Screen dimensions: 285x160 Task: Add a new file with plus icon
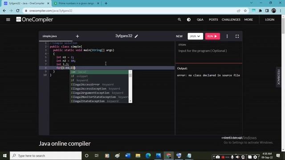pyautogui.click(x=77, y=36)
